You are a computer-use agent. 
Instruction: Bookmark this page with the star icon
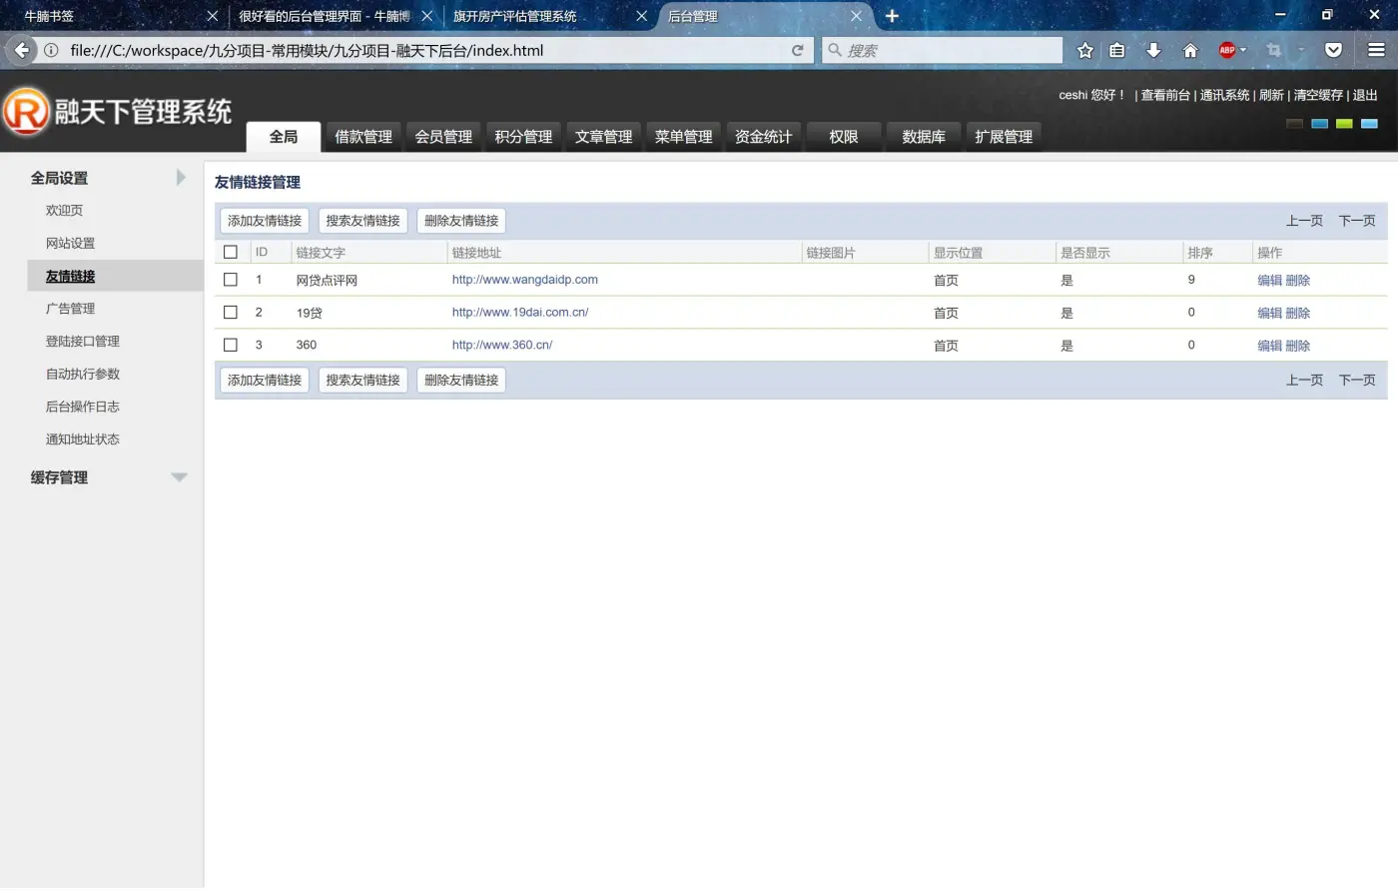click(1085, 50)
